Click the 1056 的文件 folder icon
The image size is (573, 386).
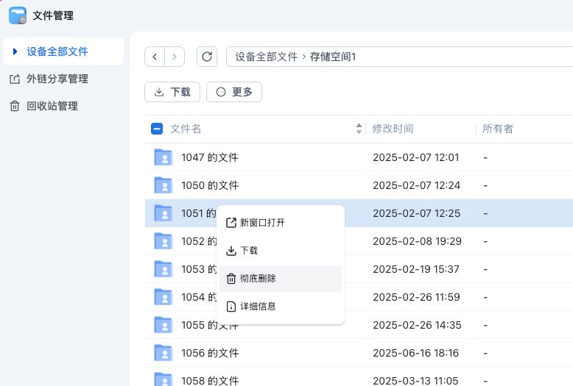point(163,353)
